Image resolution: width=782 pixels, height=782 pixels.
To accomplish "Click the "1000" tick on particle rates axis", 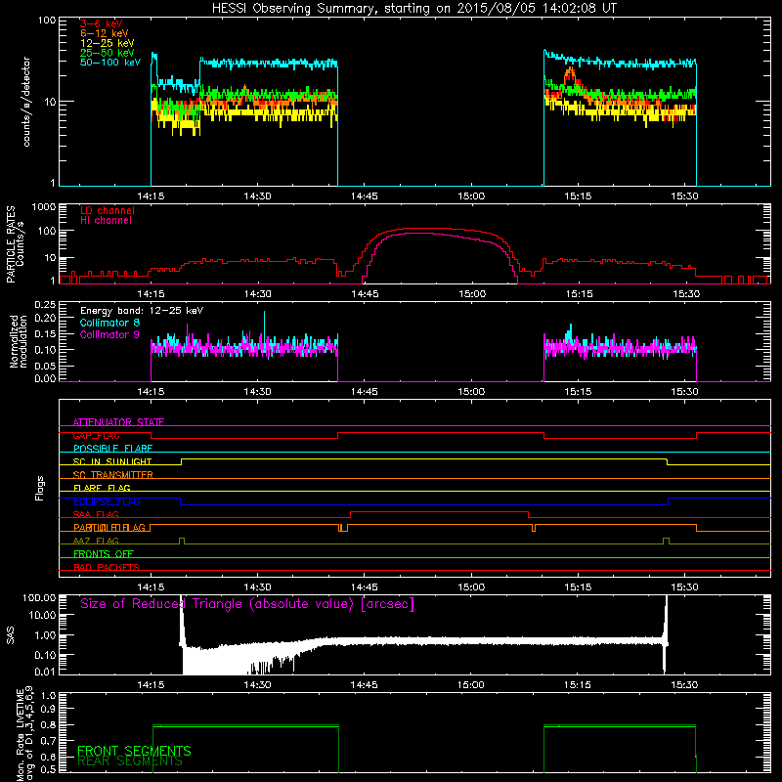I will pyautogui.click(x=43, y=207).
